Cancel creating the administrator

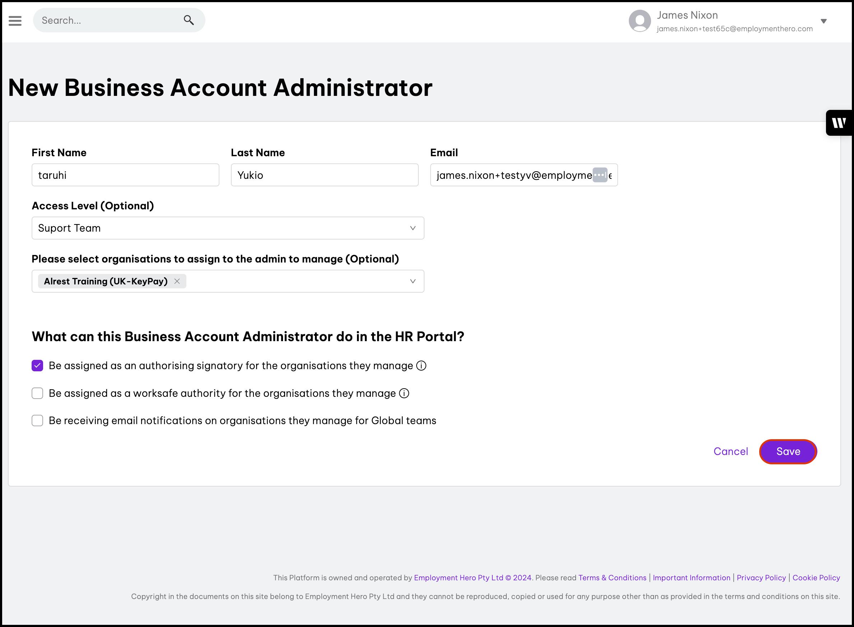pos(730,451)
